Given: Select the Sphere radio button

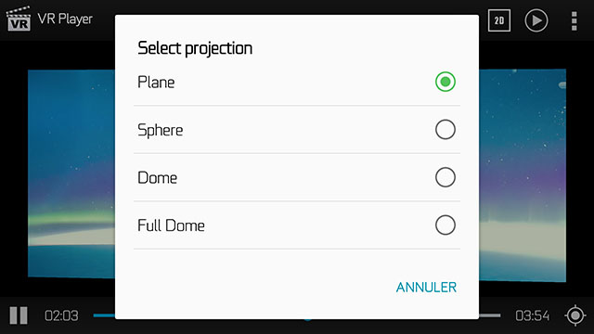Looking at the screenshot, I should point(445,130).
